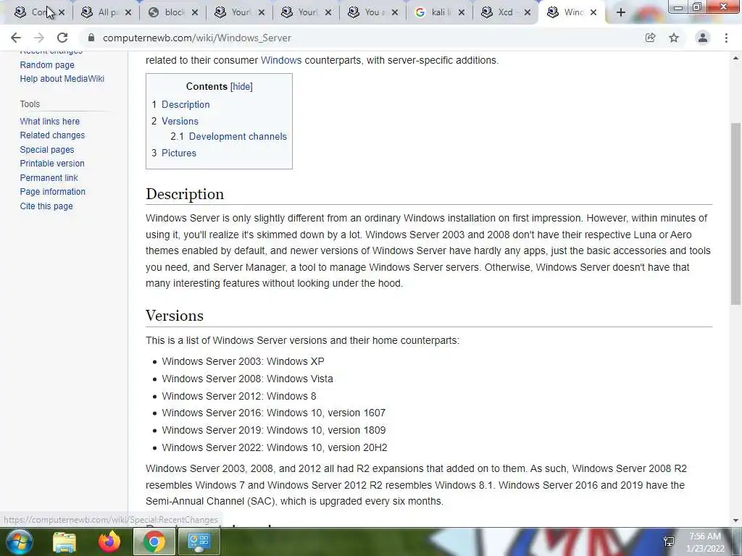Image resolution: width=742 pixels, height=556 pixels.
Task: Click the page vertical scrollbar thumb
Action: click(735, 214)
